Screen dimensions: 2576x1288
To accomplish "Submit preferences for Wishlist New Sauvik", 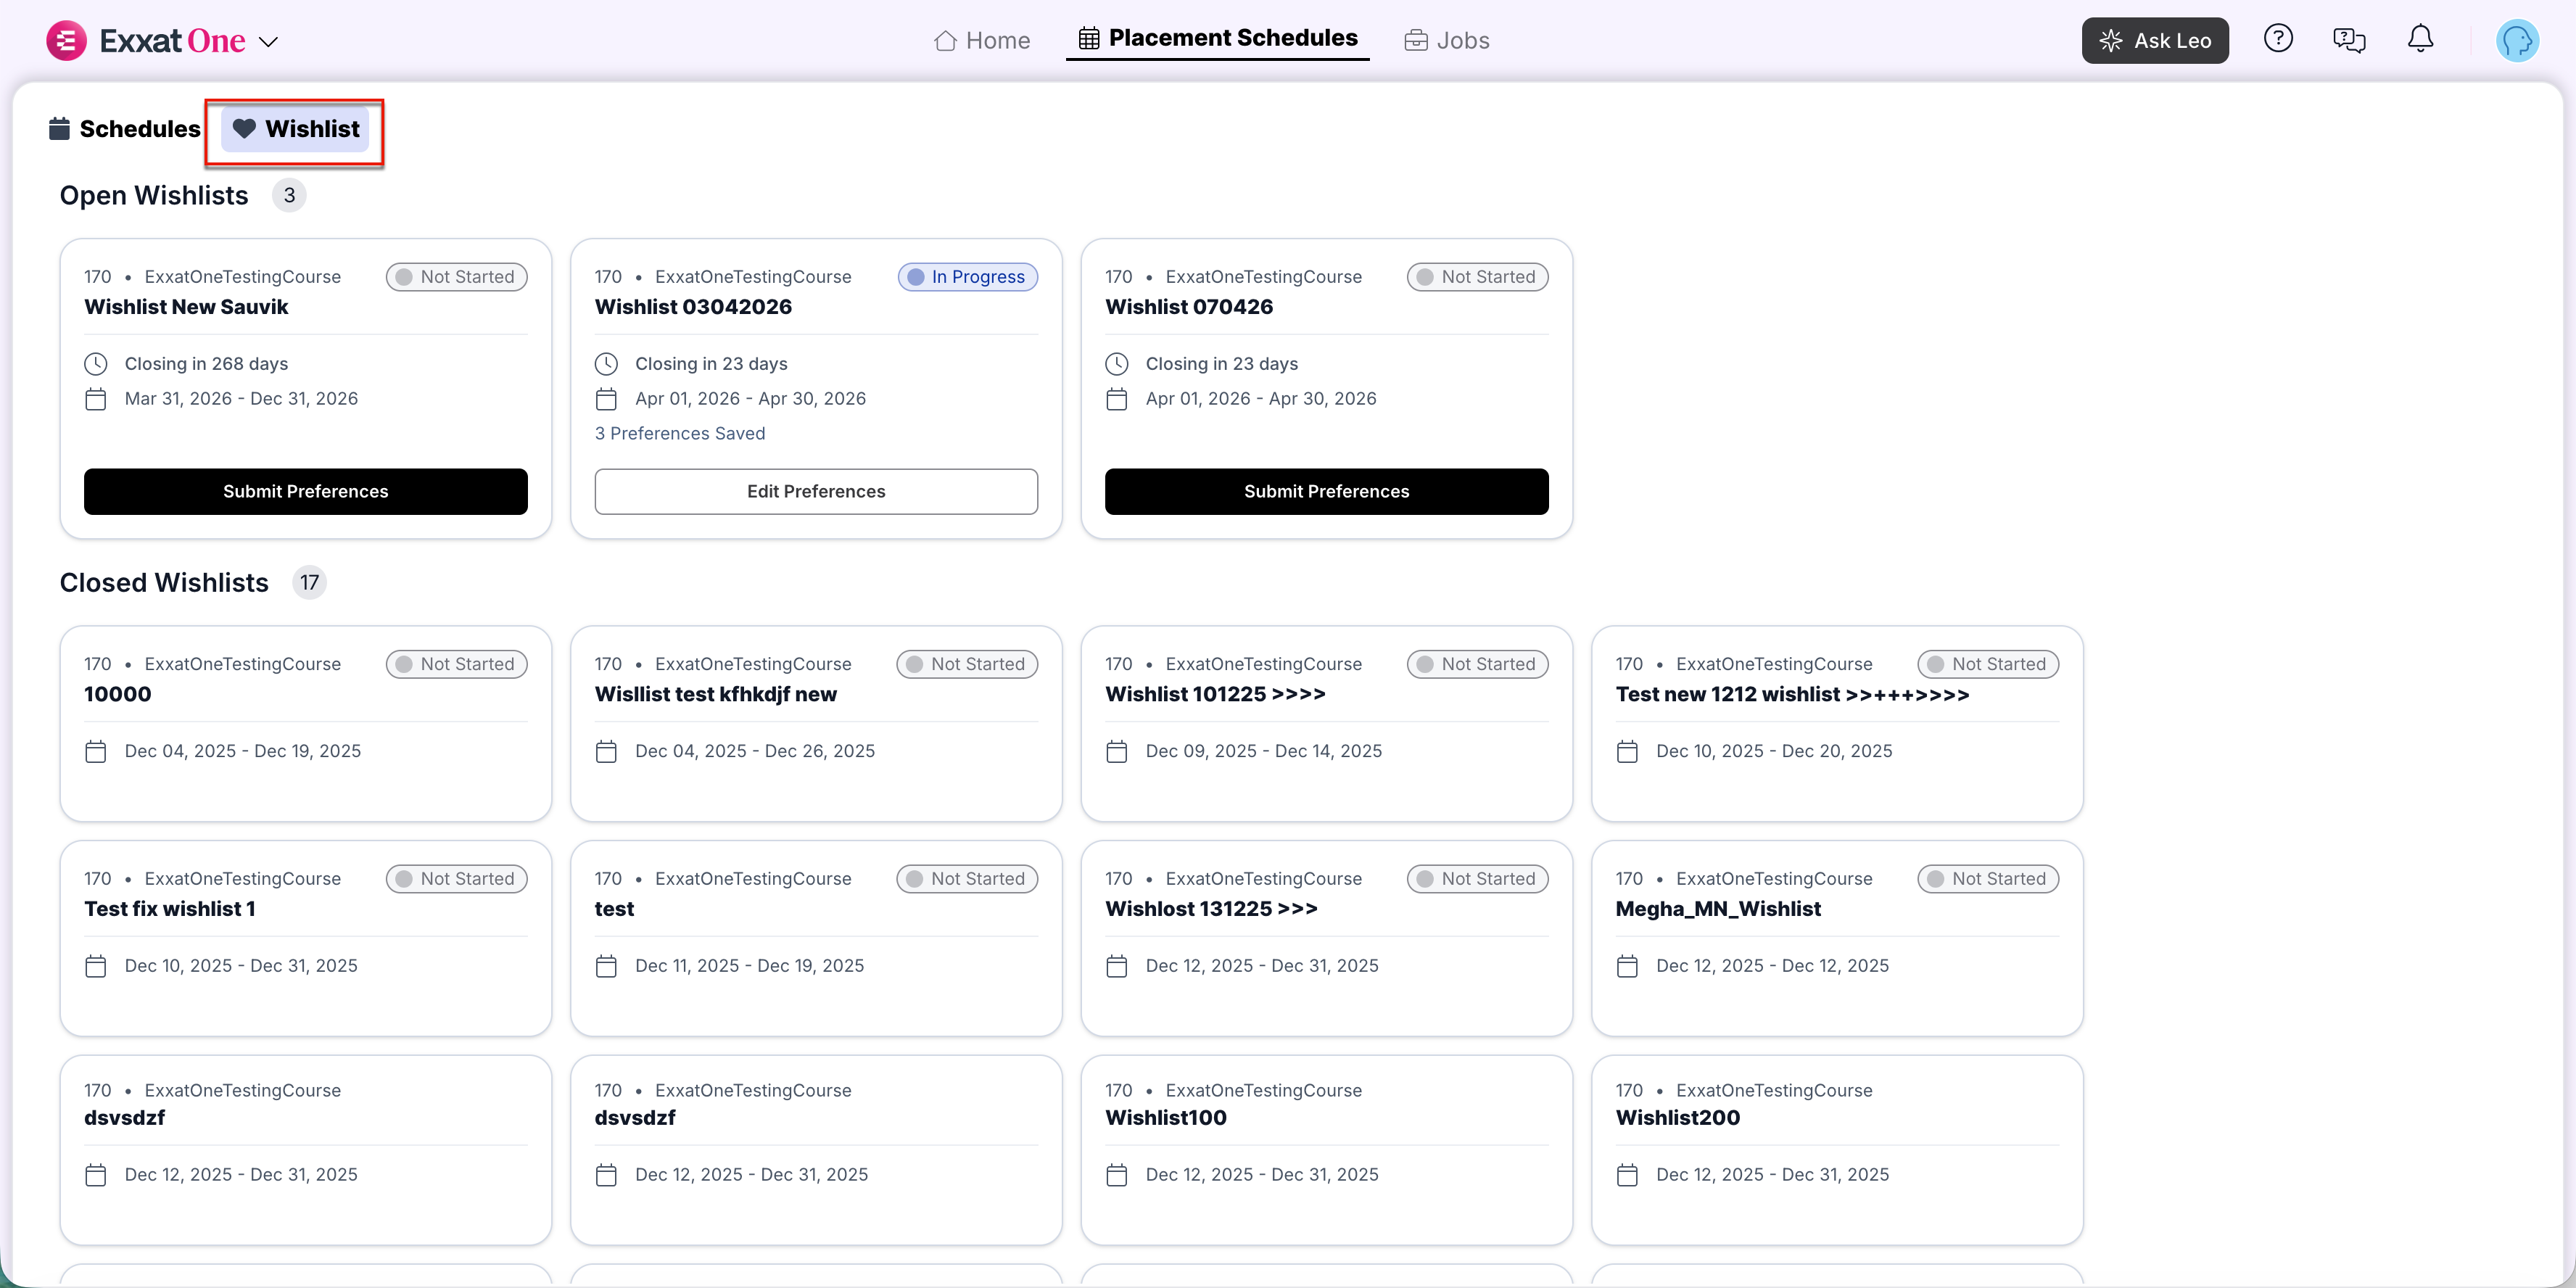I will (305, 491).
